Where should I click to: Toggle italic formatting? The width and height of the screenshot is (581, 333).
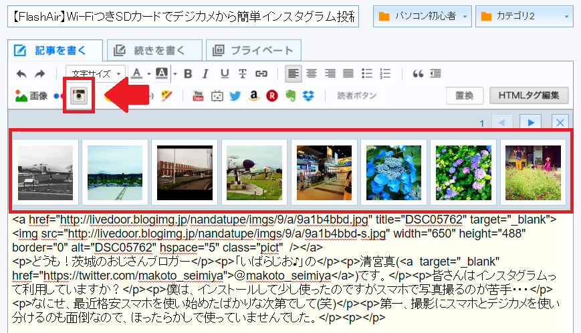coord(206,74)
